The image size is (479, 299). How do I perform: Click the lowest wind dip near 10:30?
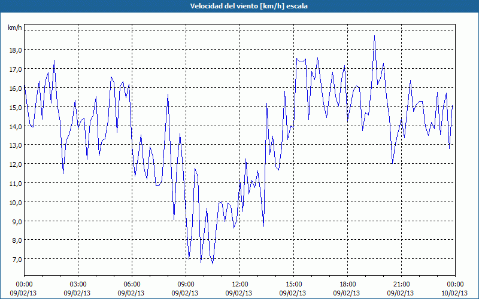(x=213, y=263)
